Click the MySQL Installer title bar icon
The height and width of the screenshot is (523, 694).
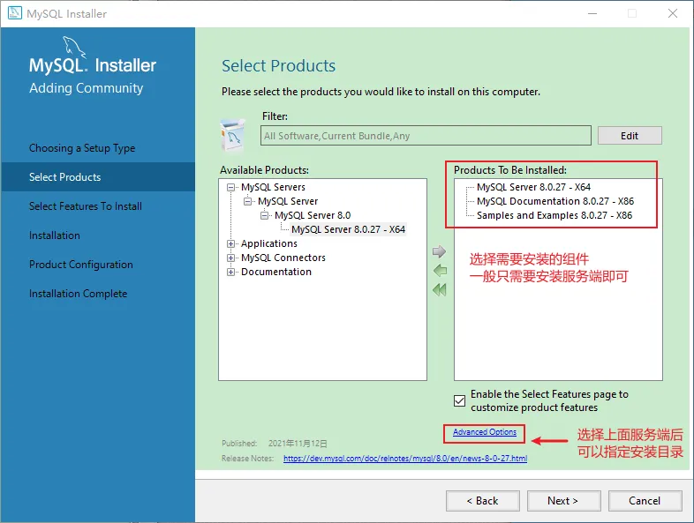(13, 13)
